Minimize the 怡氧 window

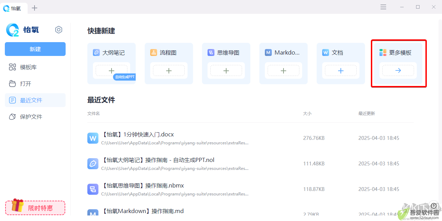click(x=402, y=7)
